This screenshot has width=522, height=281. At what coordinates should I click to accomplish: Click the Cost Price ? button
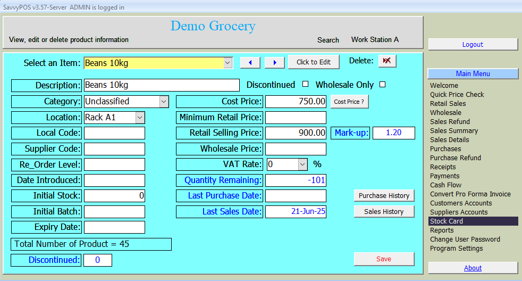click(x=349, y=102)
